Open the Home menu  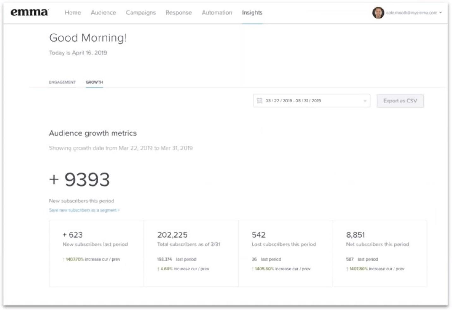tap(73, 13)
